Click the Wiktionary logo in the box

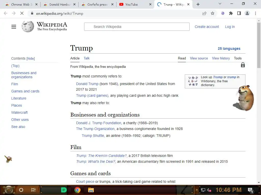(x=193, y=81)
